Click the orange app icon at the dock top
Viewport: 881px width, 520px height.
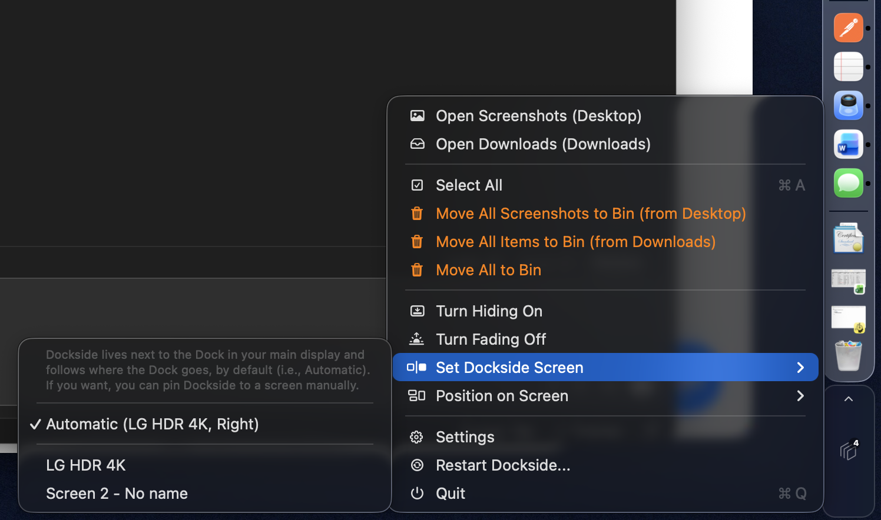click(848, 28)
